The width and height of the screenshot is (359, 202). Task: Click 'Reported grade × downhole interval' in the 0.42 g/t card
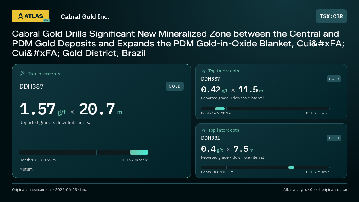click(x=232, y=98)
